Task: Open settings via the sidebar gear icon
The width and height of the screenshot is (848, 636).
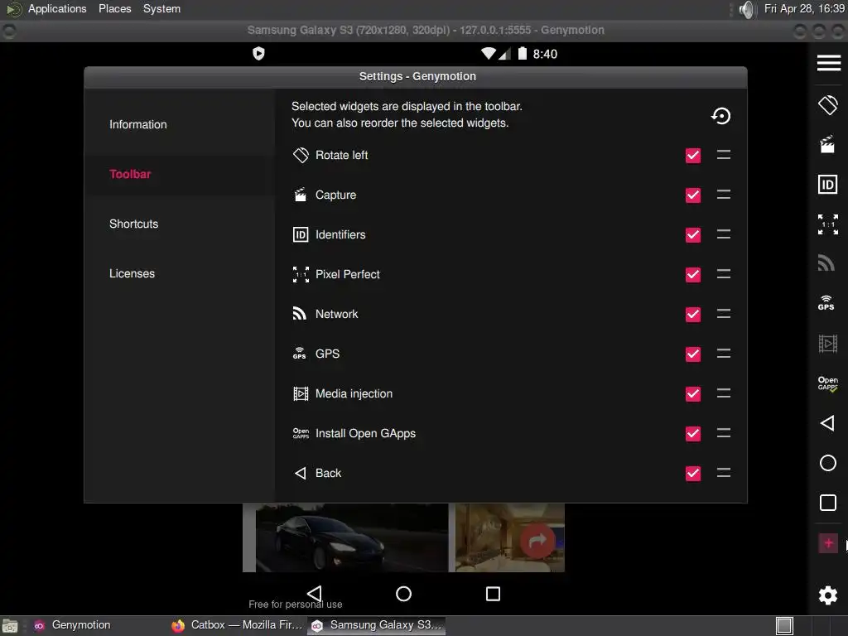Action: (x=827, y=595)
